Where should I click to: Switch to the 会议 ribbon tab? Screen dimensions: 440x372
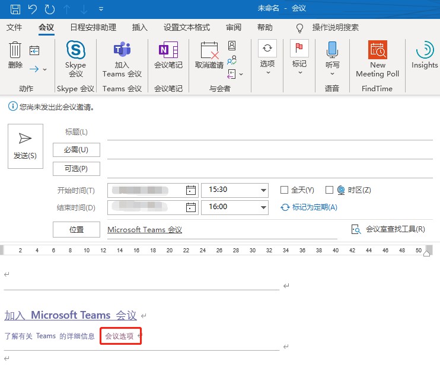pos(46,27)
